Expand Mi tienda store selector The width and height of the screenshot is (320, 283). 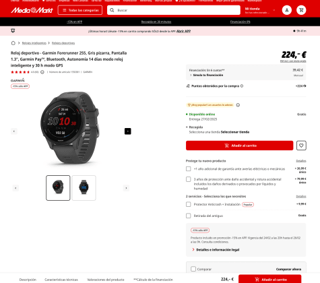(260, 10)
